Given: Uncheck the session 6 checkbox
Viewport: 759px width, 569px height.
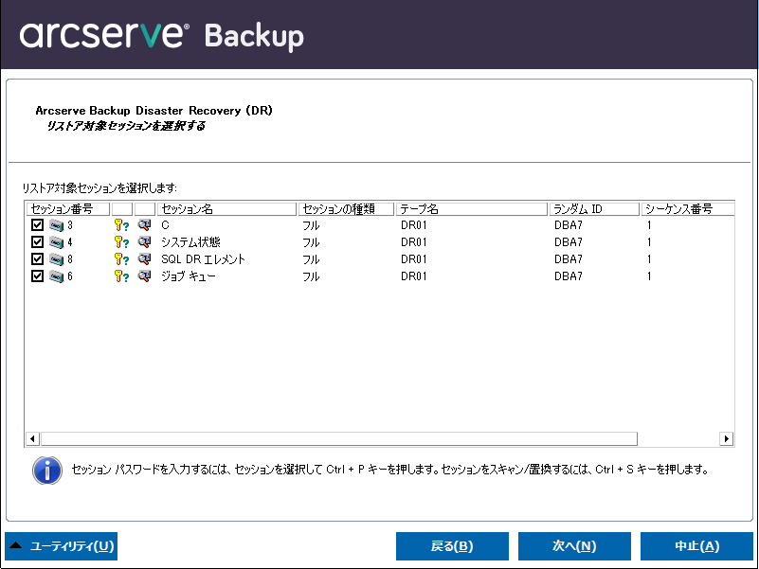Looking at the screenshot, I should click(x=37, y=276).
